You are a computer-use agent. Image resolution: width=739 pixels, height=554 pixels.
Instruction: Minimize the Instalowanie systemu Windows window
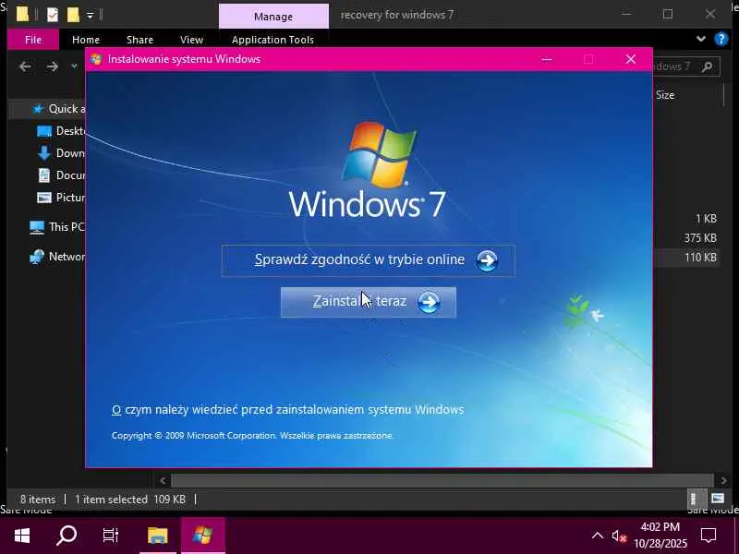click(547, 59)
